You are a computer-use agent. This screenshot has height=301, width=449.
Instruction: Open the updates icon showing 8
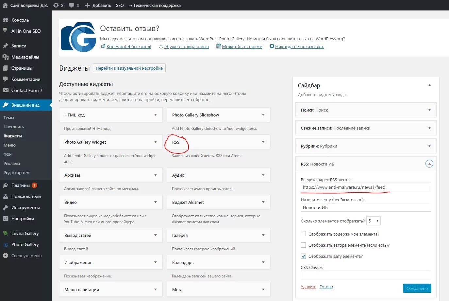pyautogui.click(x=56, y=5)
